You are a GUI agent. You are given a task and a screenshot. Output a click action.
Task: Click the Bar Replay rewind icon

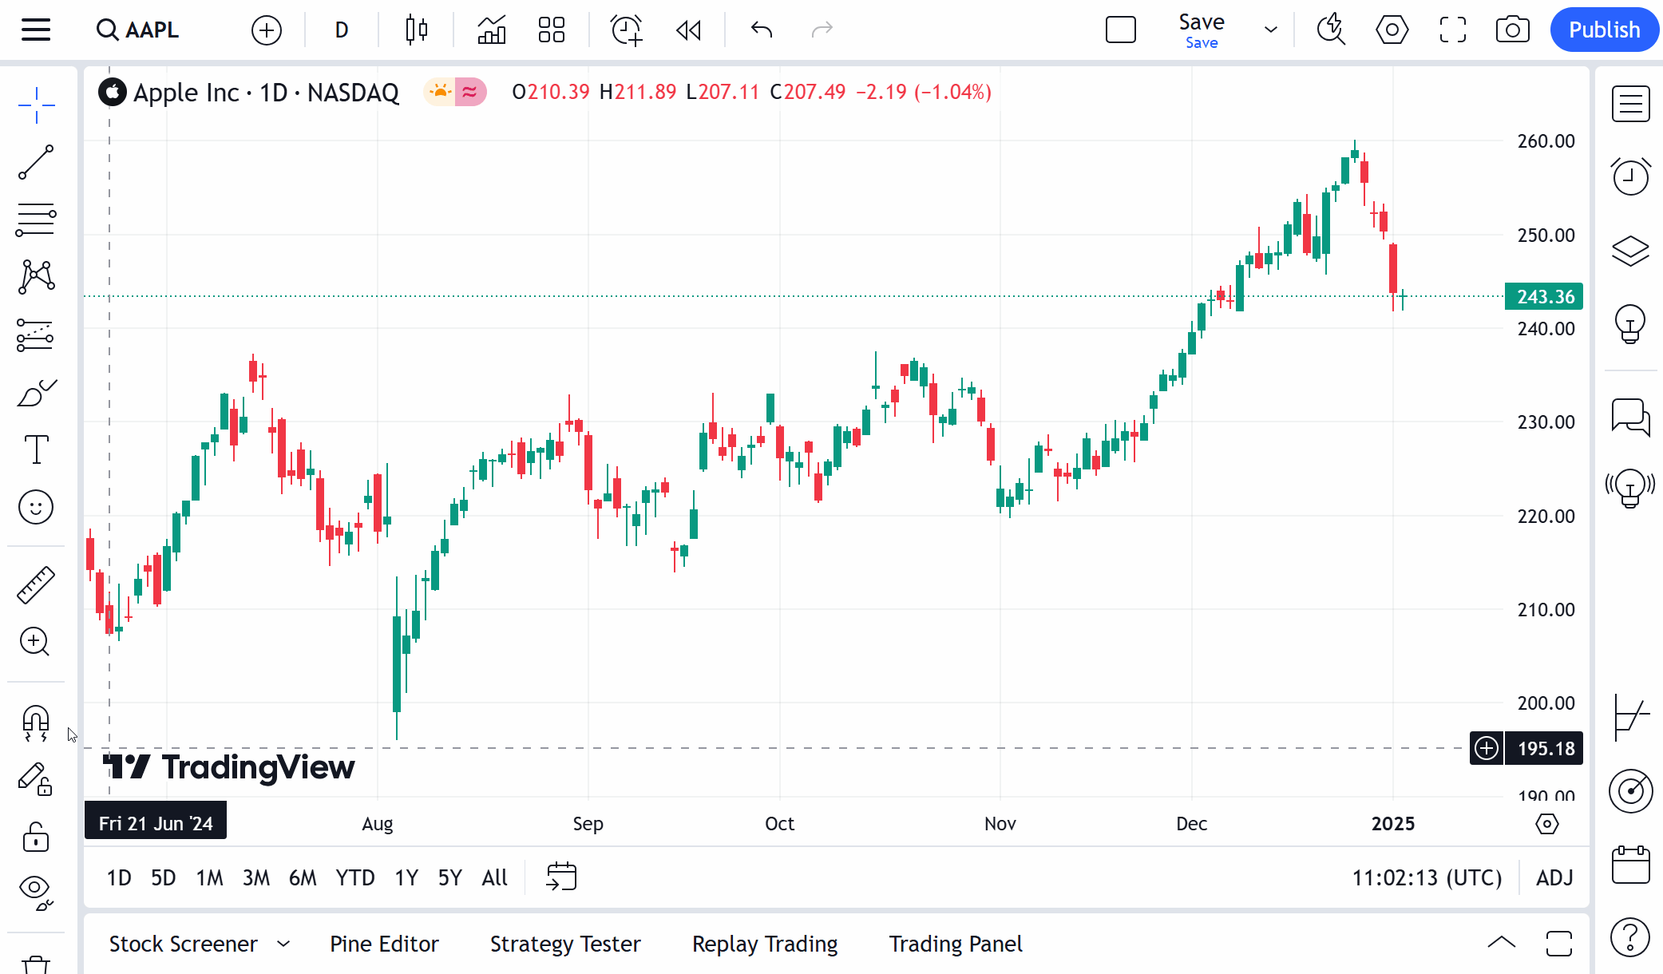click(688, 30)
